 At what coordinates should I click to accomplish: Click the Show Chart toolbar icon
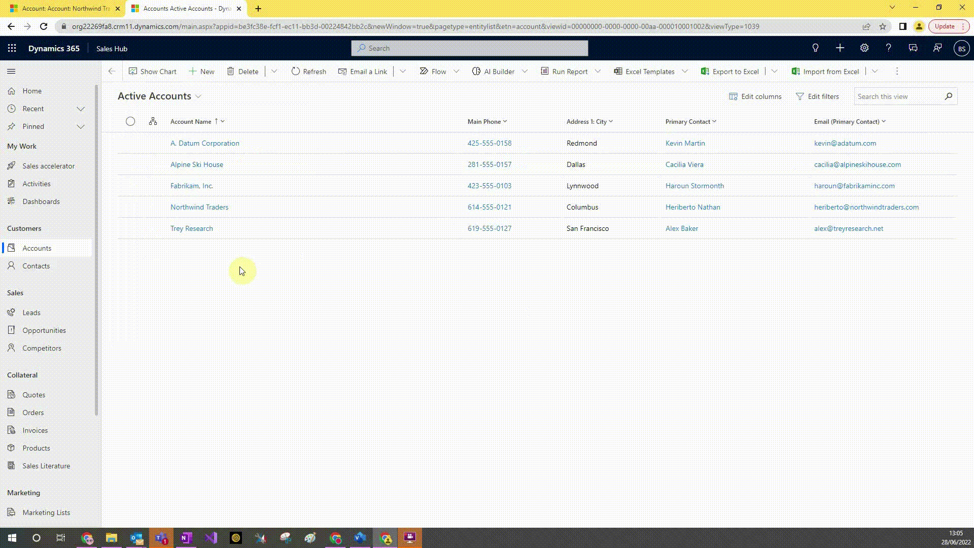click(x=133, y=72)
